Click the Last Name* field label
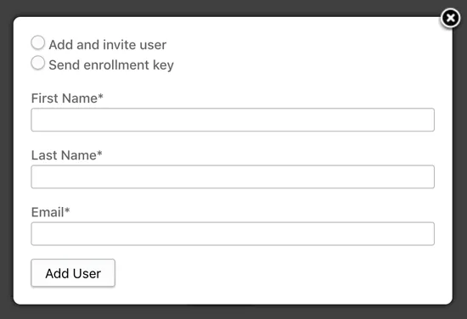This screenshot has width=467, height=319. (67, 155)
